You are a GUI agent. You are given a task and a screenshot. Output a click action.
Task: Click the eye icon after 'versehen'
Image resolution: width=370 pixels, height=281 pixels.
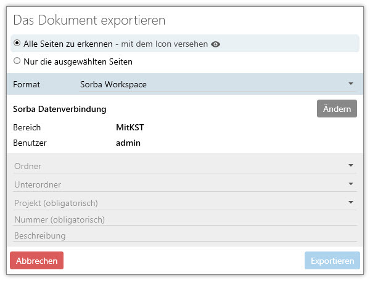(215, 44)
